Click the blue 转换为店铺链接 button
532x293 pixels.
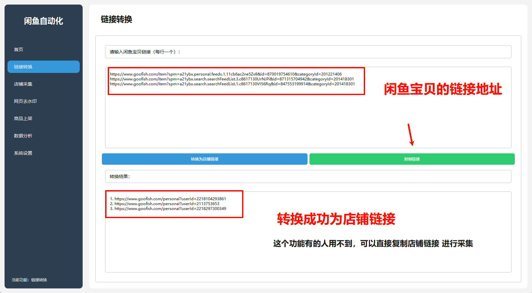pos(205,159)
